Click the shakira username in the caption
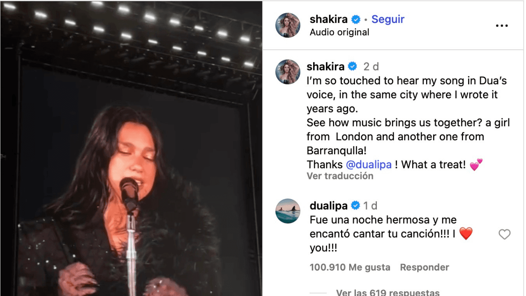The height and width of the screenshot is (296, 526). 325,66
